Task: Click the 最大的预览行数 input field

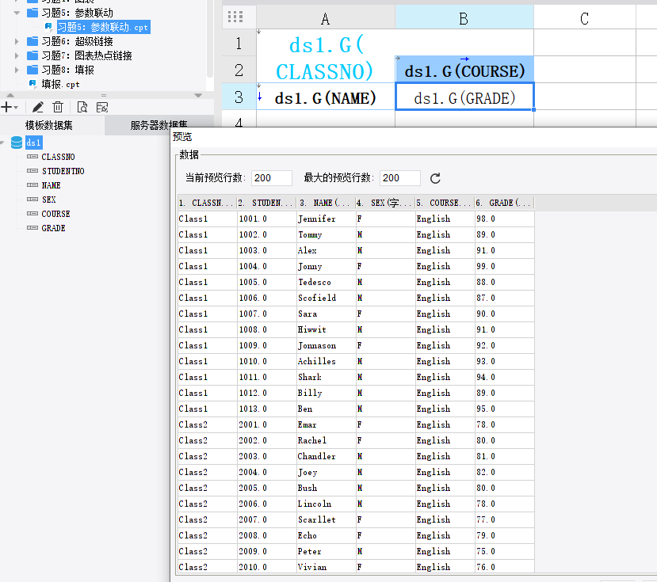Action: (399, 178)
